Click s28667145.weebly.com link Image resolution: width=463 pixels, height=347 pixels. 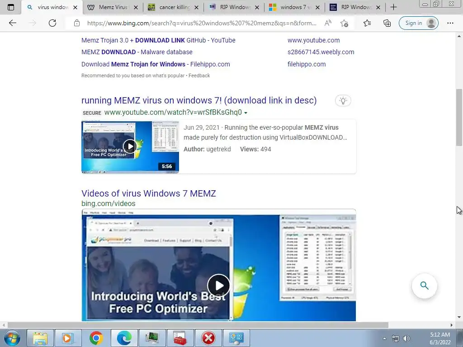click(321, 52)
